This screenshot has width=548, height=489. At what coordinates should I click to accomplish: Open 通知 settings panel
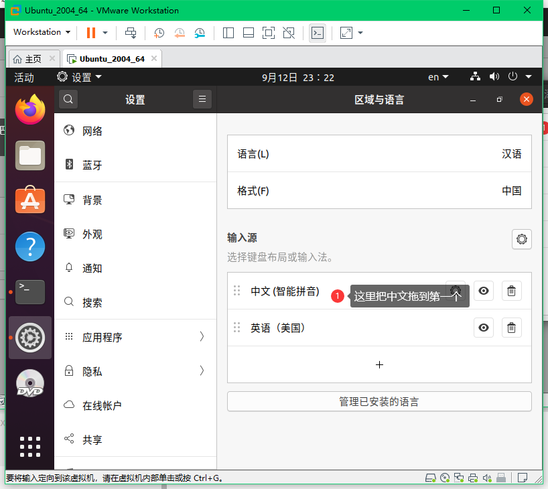click(135, 269)
